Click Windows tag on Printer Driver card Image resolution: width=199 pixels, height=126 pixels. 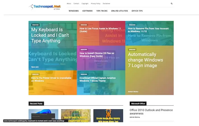(35, 74)
